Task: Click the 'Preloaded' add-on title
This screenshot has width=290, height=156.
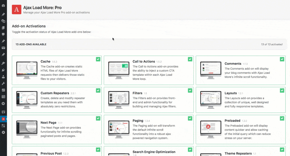Action: [x=232, y=121]
